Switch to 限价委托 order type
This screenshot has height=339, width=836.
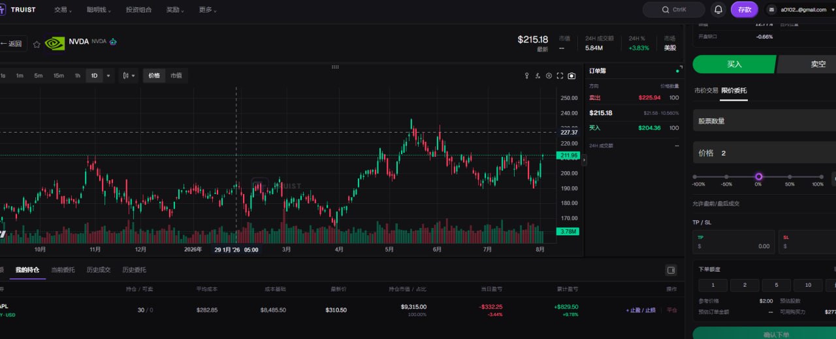pos(734,90)
